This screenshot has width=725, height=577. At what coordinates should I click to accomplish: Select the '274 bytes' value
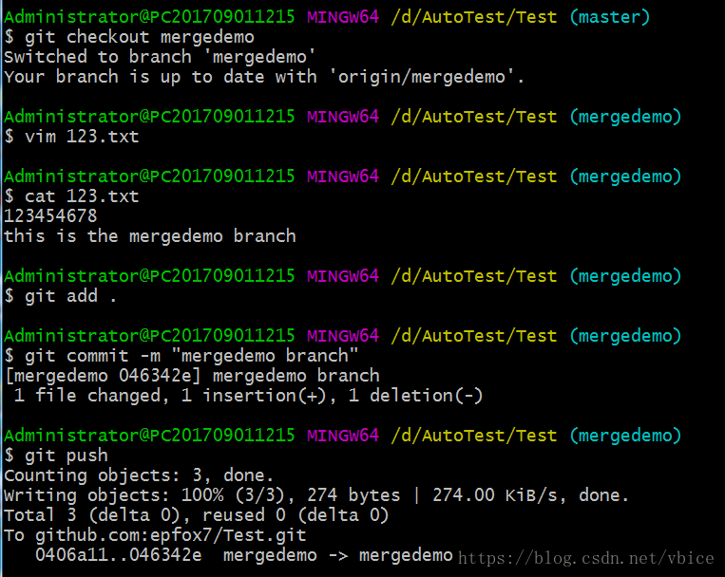coord(353,495)
